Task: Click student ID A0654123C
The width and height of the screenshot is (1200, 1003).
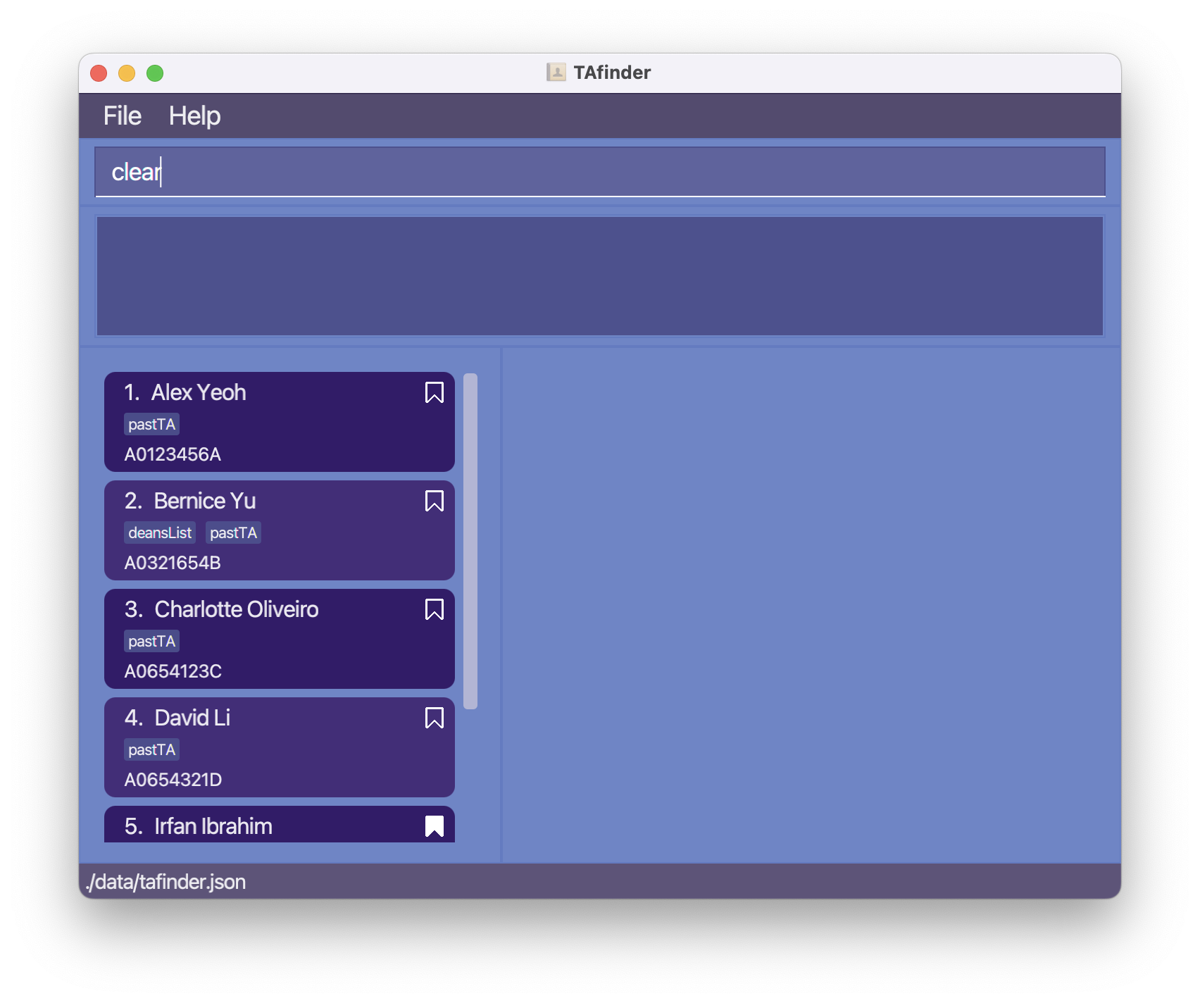Action: pyautogui.click(x=173, y=671)
